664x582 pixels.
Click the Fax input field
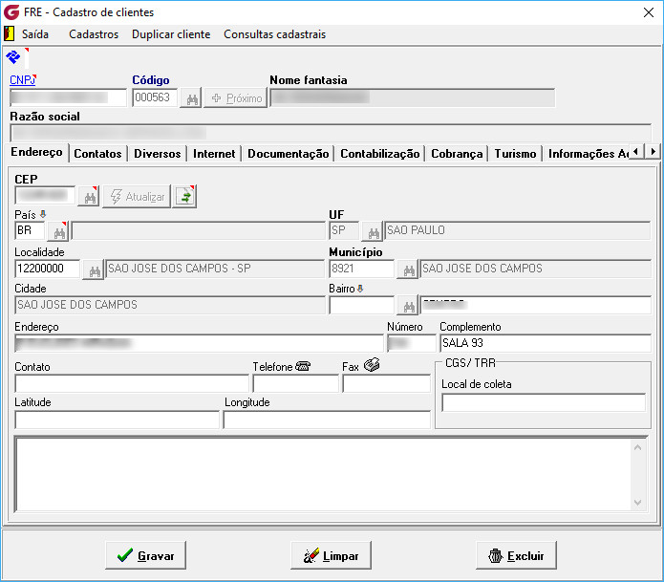[x=387, y=384]
